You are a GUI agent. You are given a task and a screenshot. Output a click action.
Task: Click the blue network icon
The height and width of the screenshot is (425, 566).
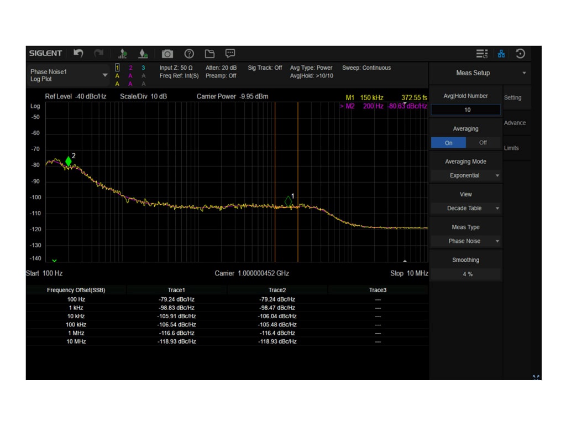(x=501, y=54)
